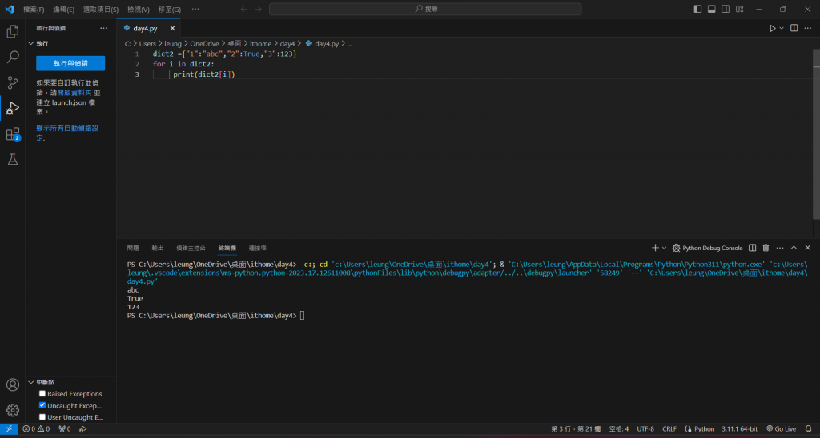Open 檔案(F) menu
This screenshot has width=820, height=438.
pyautogui.click(x=34, y=10)
